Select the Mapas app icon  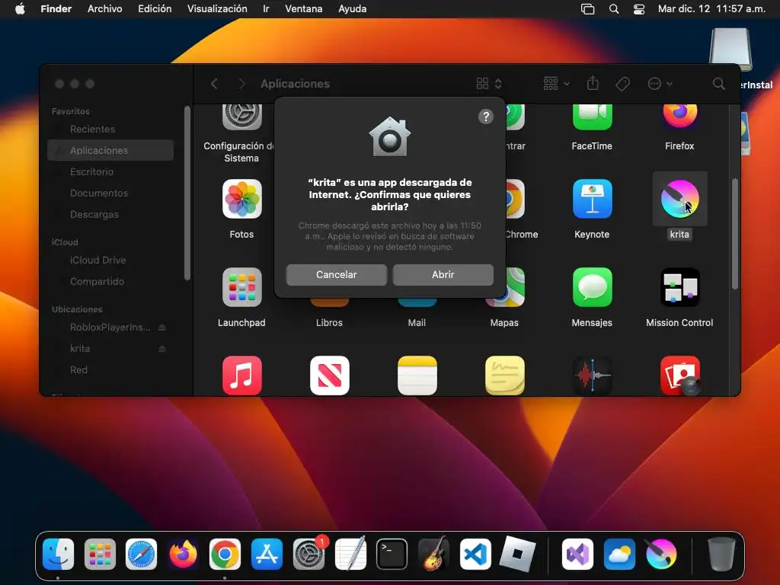[515, 287]
